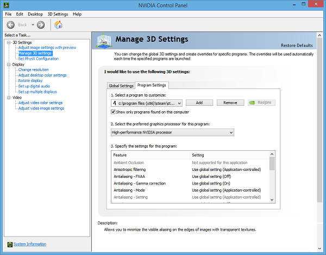Click the settings list scroll down arrow
This screenshot has height=255, width=326.
[272, 200]
